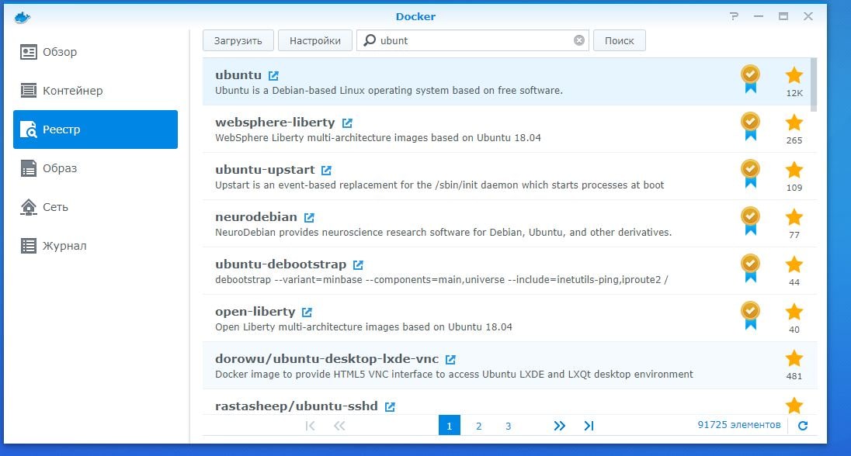851x456 pixels.
Task: Click the star above 12K on the ubuntu row
Action: click(794, 75)
